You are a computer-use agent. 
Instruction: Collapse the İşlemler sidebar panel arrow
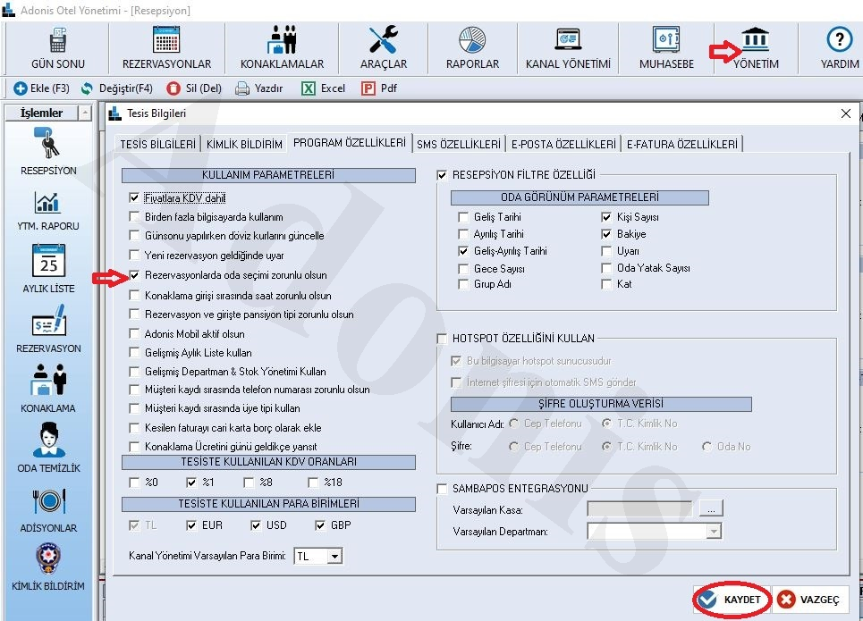point(85,113)
